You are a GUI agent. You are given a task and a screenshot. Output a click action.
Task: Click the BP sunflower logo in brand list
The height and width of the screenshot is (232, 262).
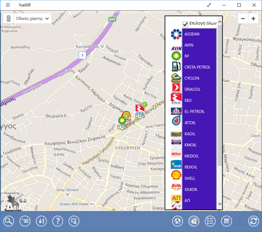click(176, 56)
